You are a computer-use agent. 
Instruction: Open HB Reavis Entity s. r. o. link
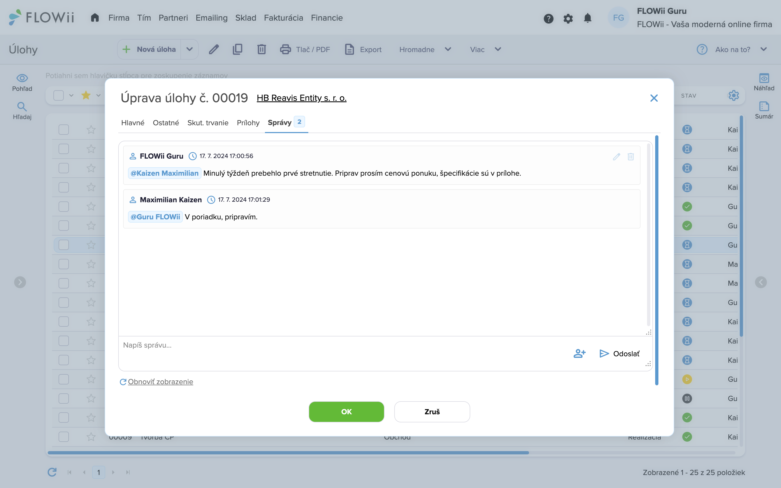pyautogui.click(x=302, y=98)
